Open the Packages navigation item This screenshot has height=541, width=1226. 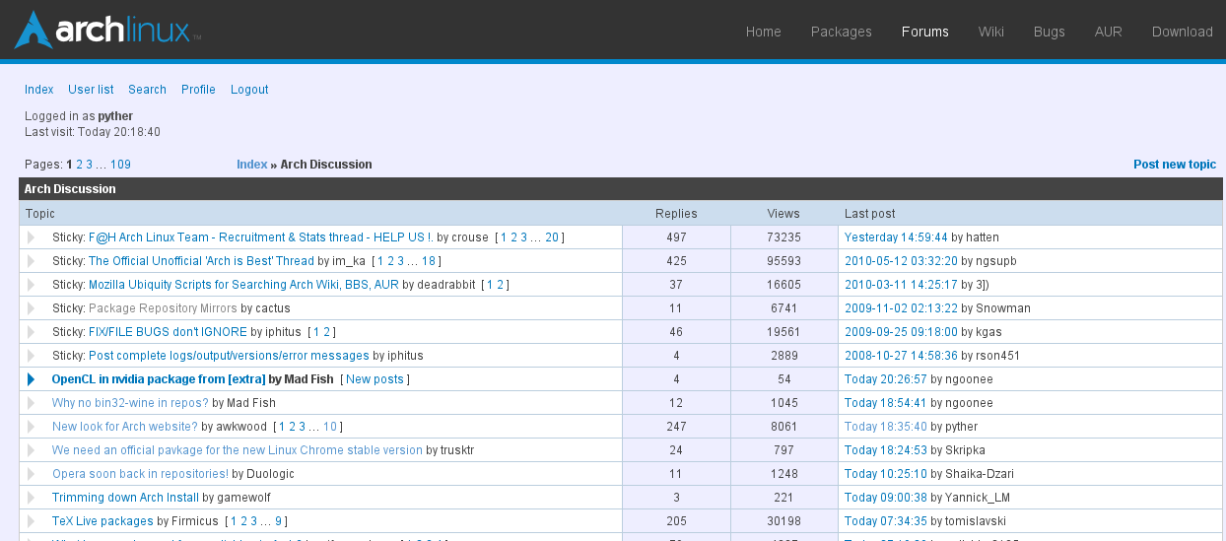point(841,32)
